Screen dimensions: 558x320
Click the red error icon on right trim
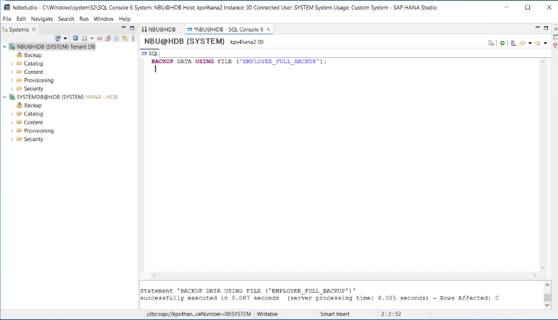(x=555, y=45)
